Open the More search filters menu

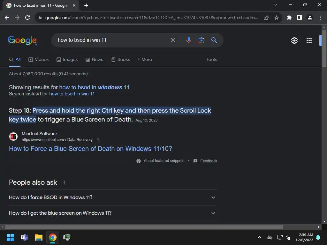(145, 60)
